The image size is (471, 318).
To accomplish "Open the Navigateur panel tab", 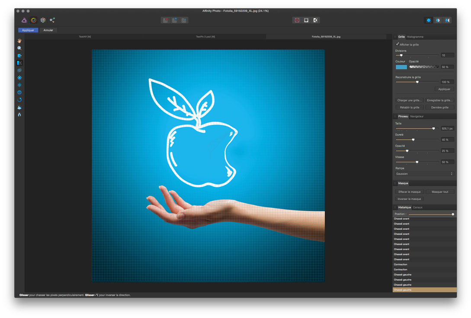I will 417,116.
